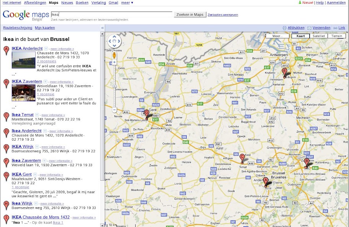Select map pin B near Zaventem on map
The height and width of the screenshot is (227, 349).
click(307, 163)
